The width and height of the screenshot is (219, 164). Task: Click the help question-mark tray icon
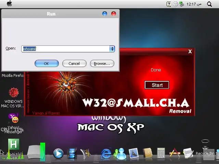169,4
